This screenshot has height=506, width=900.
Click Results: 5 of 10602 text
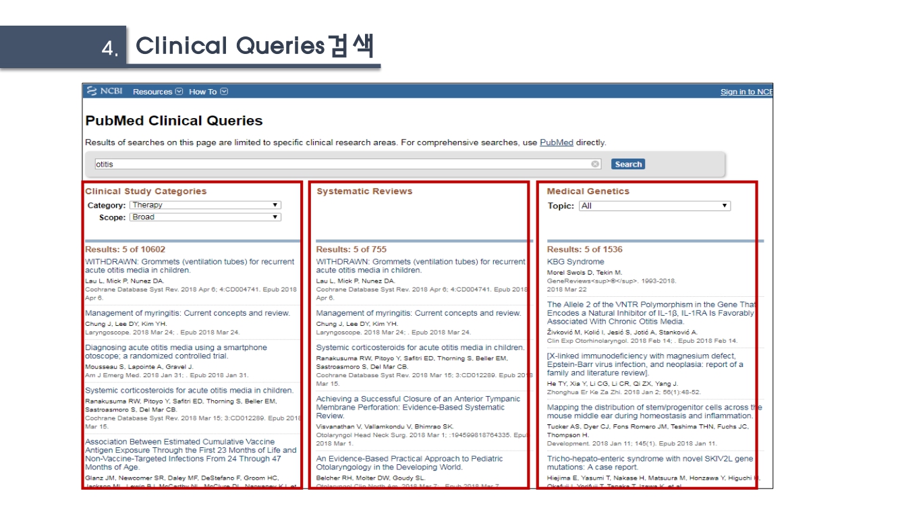click(x=125, y=250)
